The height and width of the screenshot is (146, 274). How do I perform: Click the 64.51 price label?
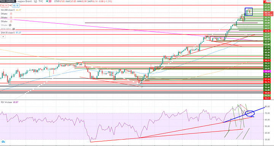click(x=267, y=28)
